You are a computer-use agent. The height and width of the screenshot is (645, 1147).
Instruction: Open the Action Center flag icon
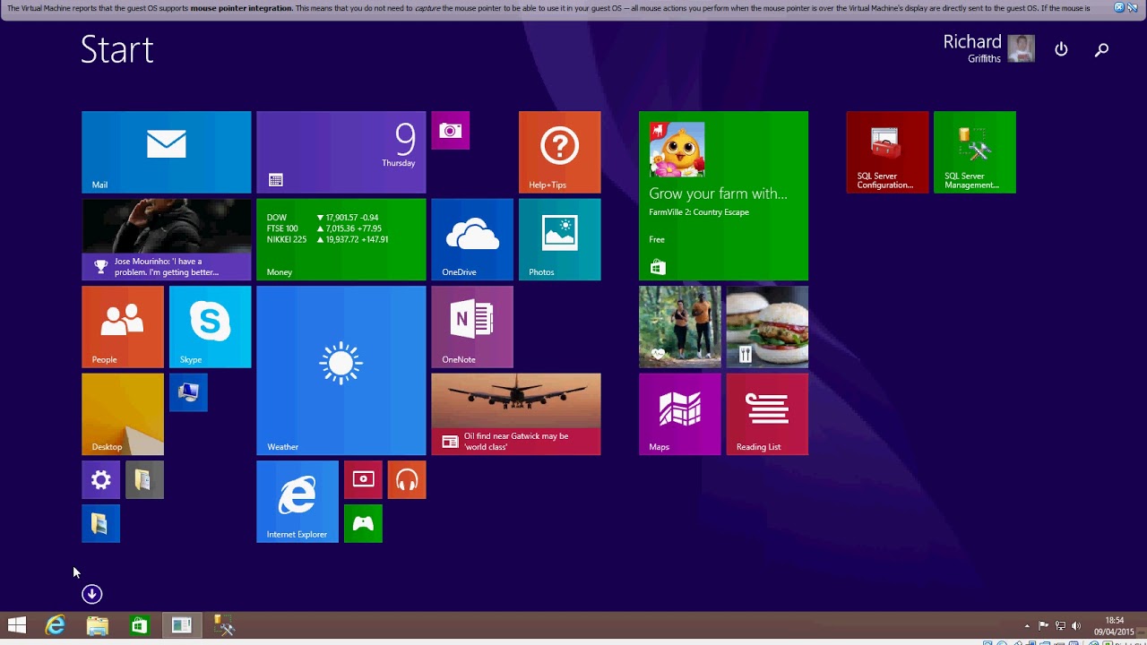click(1043, 626)
